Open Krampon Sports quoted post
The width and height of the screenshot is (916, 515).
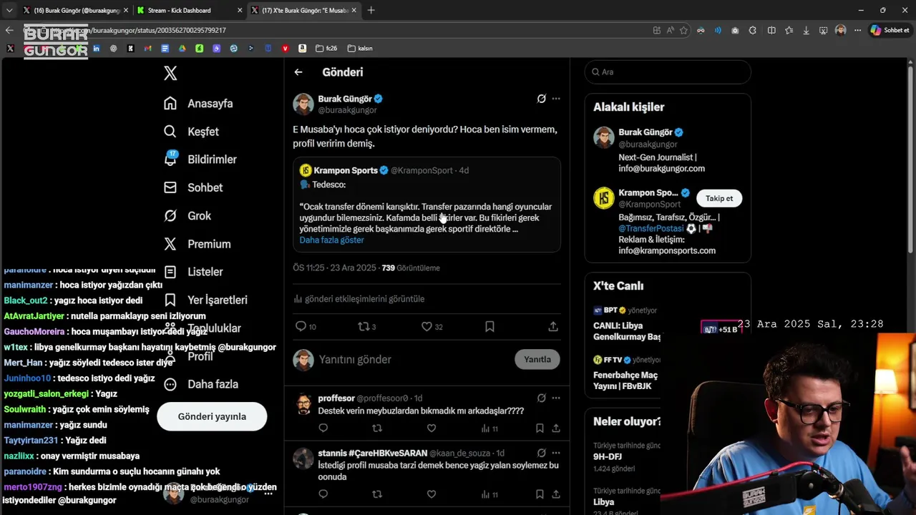[427, 205]
